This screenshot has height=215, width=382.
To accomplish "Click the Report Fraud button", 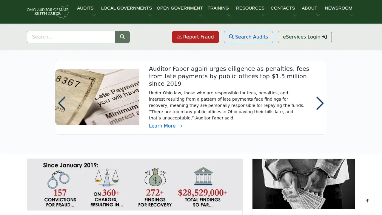I will point(195,37).
